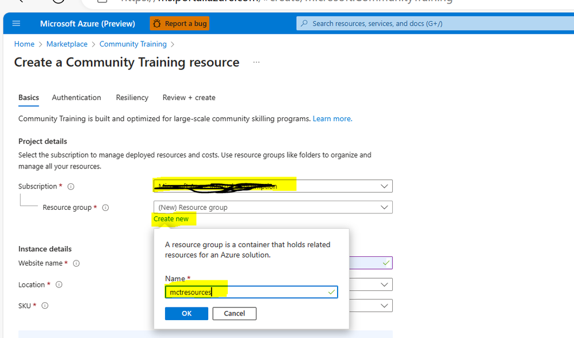Confirm with the OK button
574x338 pixels.
coord(187,313)
